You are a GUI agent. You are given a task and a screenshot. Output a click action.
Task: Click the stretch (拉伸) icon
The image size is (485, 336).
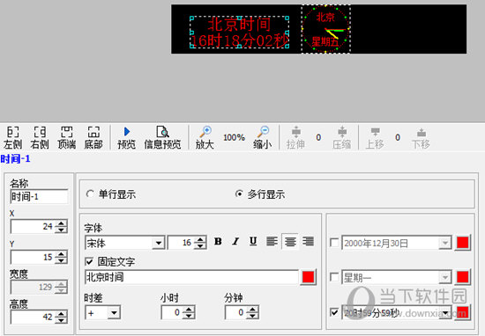(295, 137)
